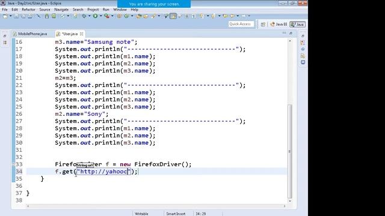Minimize the editor area
The image size is (385, 216).
pos(284,33)
